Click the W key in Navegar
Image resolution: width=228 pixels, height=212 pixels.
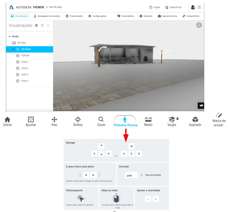coord(131,146)
